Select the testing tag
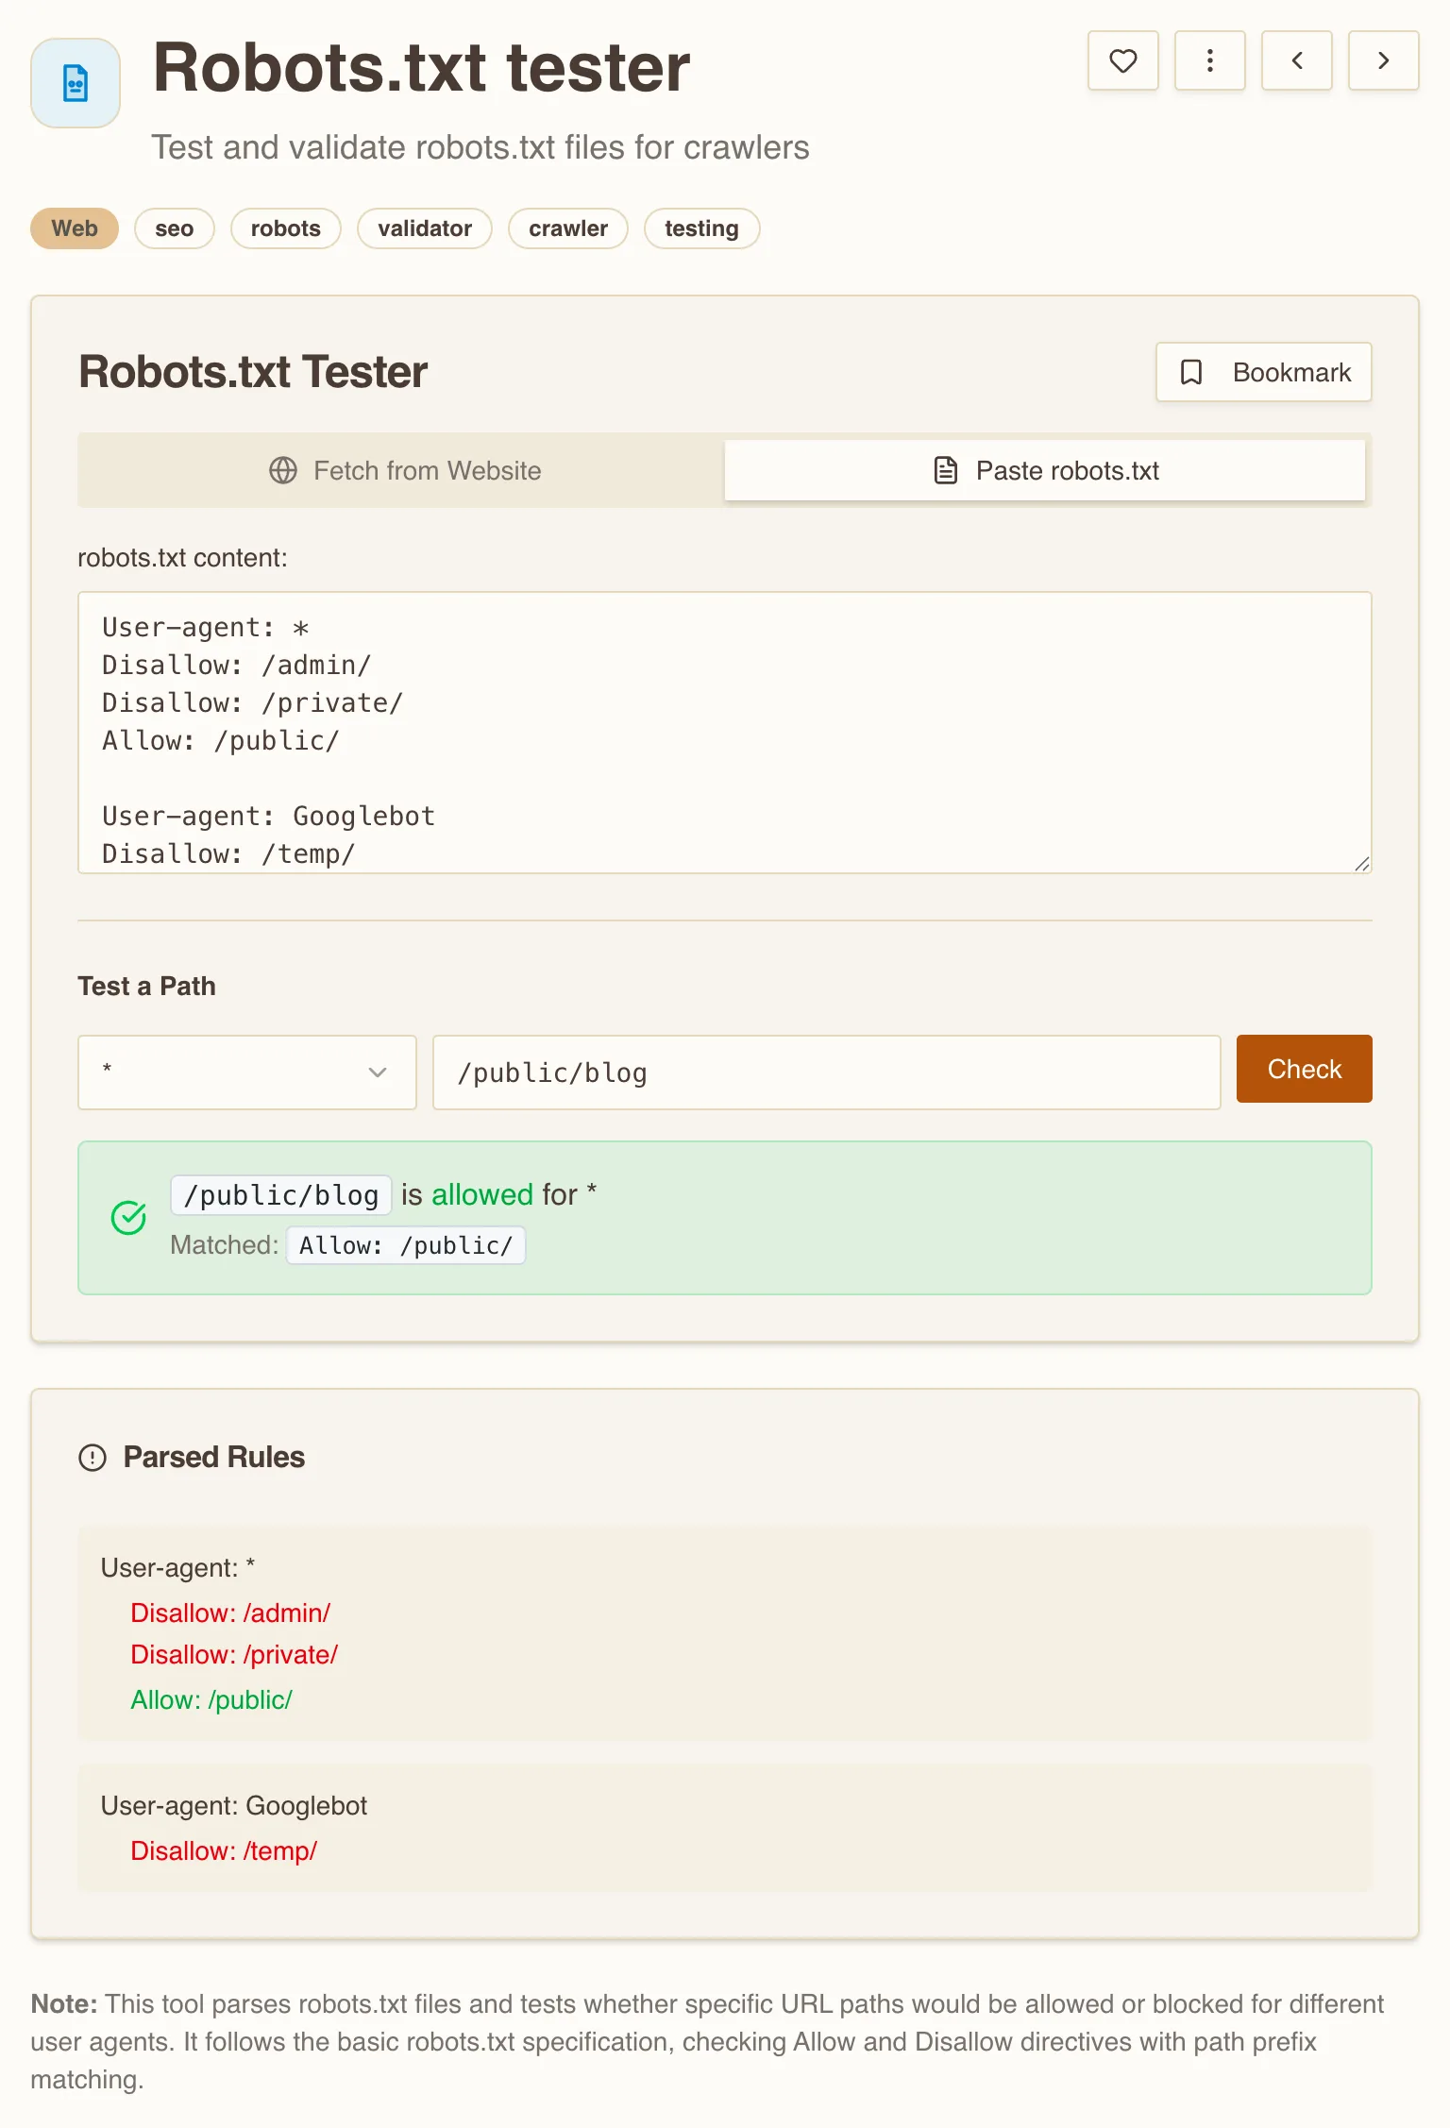Image resolution: width=1450 pixels, height=2128 pixels. [x=701, y=228]
